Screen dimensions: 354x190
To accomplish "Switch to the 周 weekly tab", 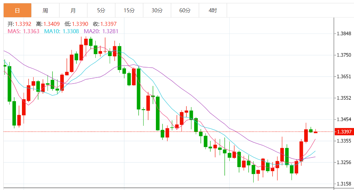I will click(45, 11).
